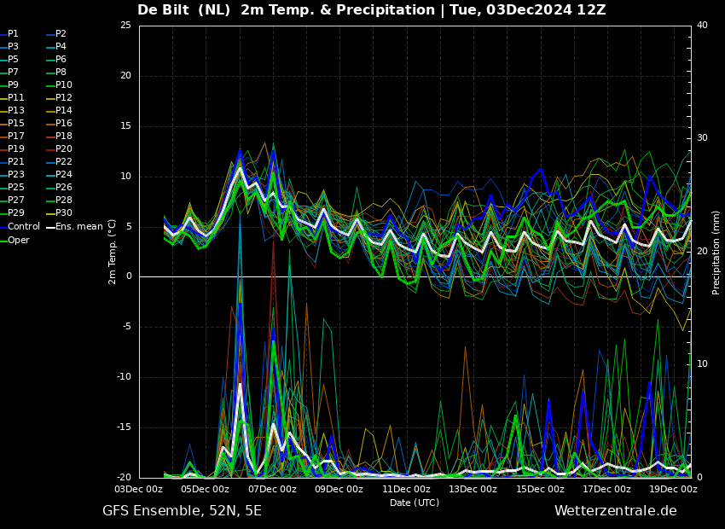Click the 19Dec 00z axis label
This screenshot has height=529, width=725.
[x=673, y=490]
